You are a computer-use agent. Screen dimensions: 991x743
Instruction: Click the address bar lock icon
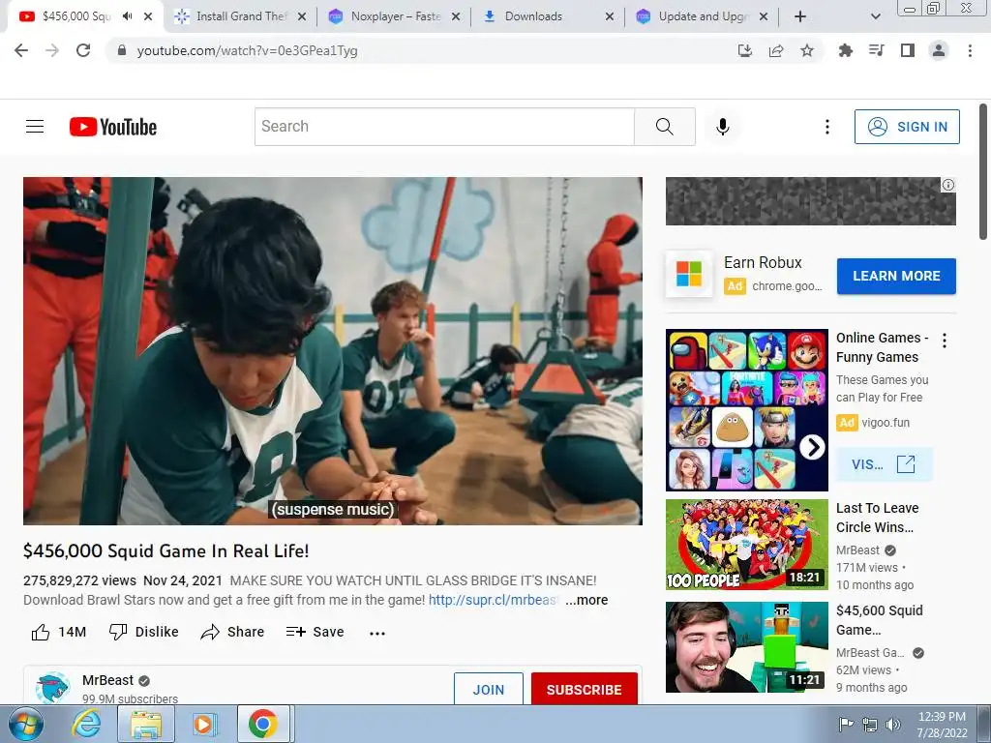(122, 50)
